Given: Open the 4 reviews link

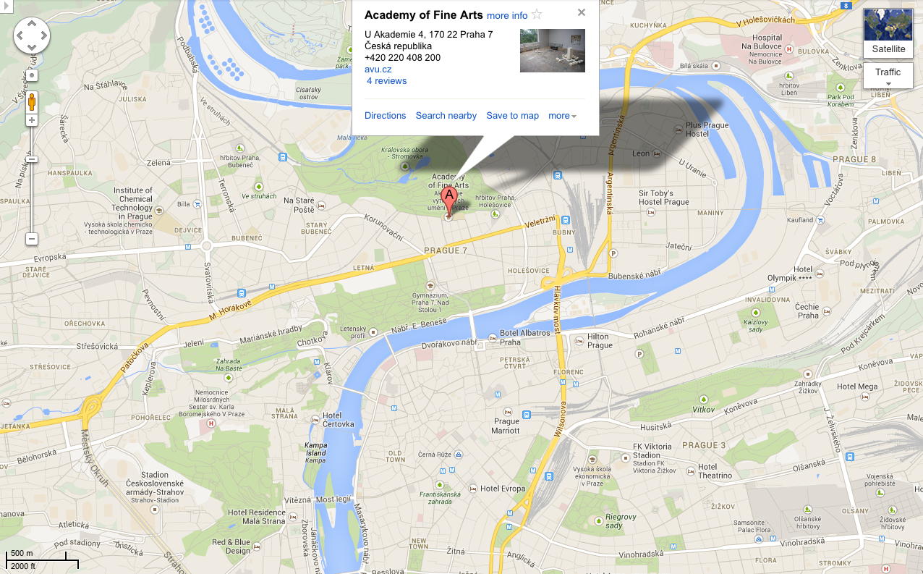Looking at the screenshot, I should 387,81.
